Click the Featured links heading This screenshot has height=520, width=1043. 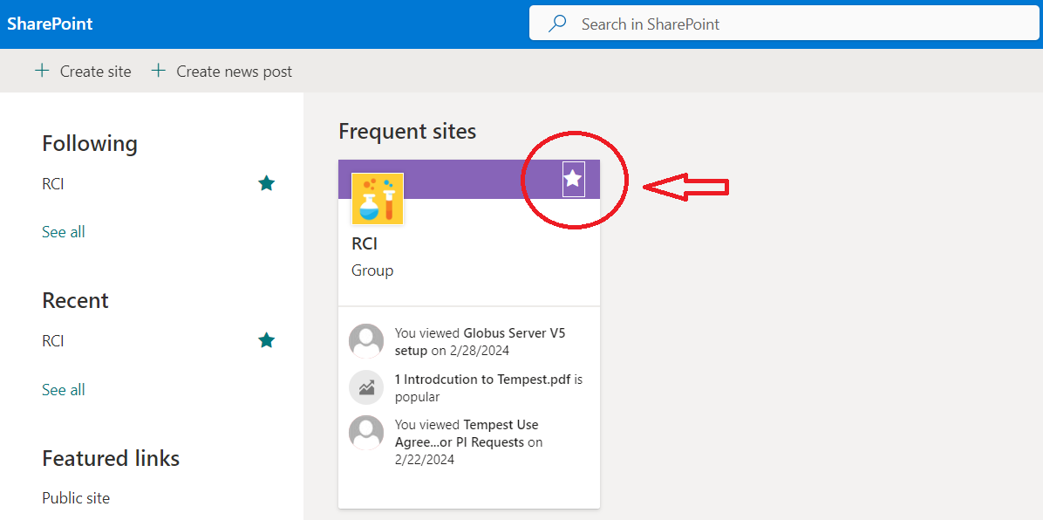tap(111, 458)
